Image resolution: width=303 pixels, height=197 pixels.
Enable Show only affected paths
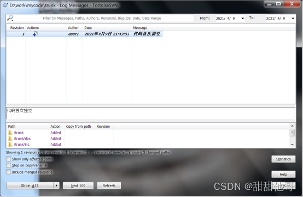pyautogui.click(x=8, y=159)
